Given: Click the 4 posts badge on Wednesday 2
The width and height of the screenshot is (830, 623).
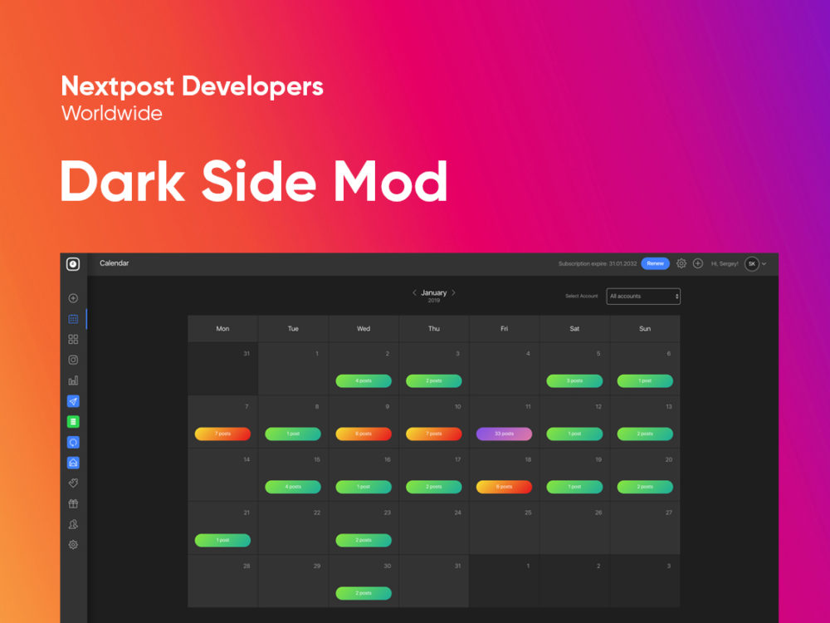Looking at the screenshot, I should (364, 380).
